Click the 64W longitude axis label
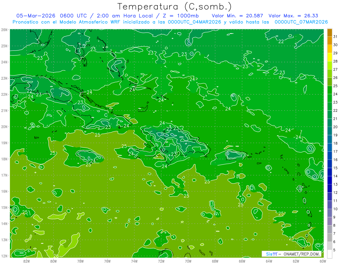This screenshot has height=265, width=343. pyautogui.click(x=269, y=261)
